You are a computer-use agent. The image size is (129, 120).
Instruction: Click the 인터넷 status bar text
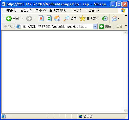click(x=88, y=116)
